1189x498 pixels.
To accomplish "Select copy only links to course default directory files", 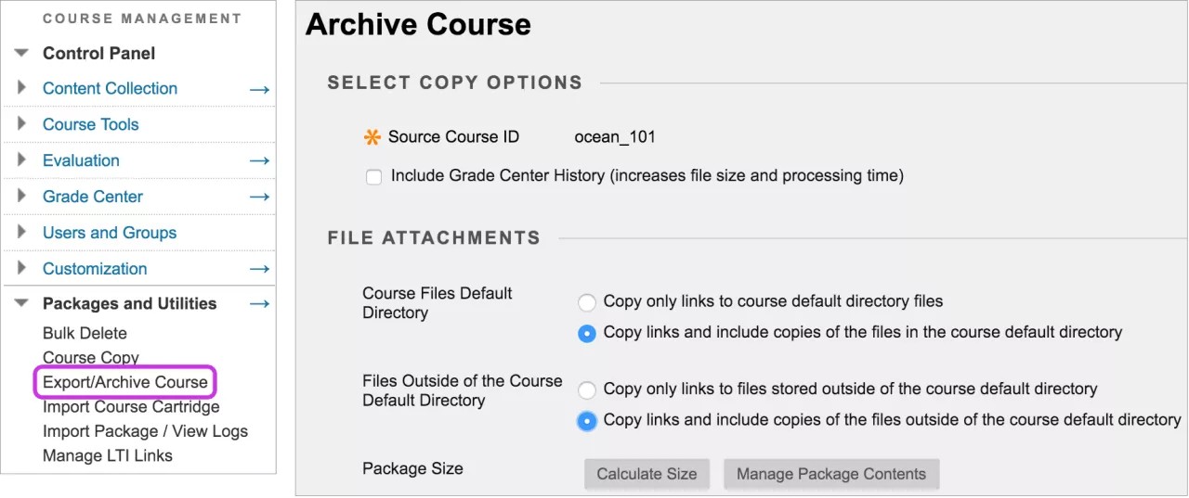I will click(586, 302).
